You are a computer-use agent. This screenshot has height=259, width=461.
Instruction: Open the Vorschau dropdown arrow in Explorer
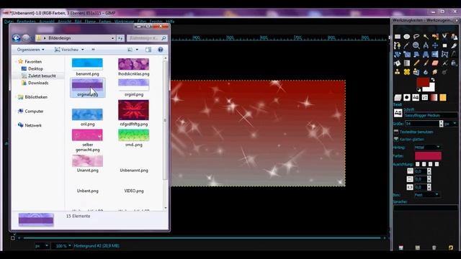point(83,50)
